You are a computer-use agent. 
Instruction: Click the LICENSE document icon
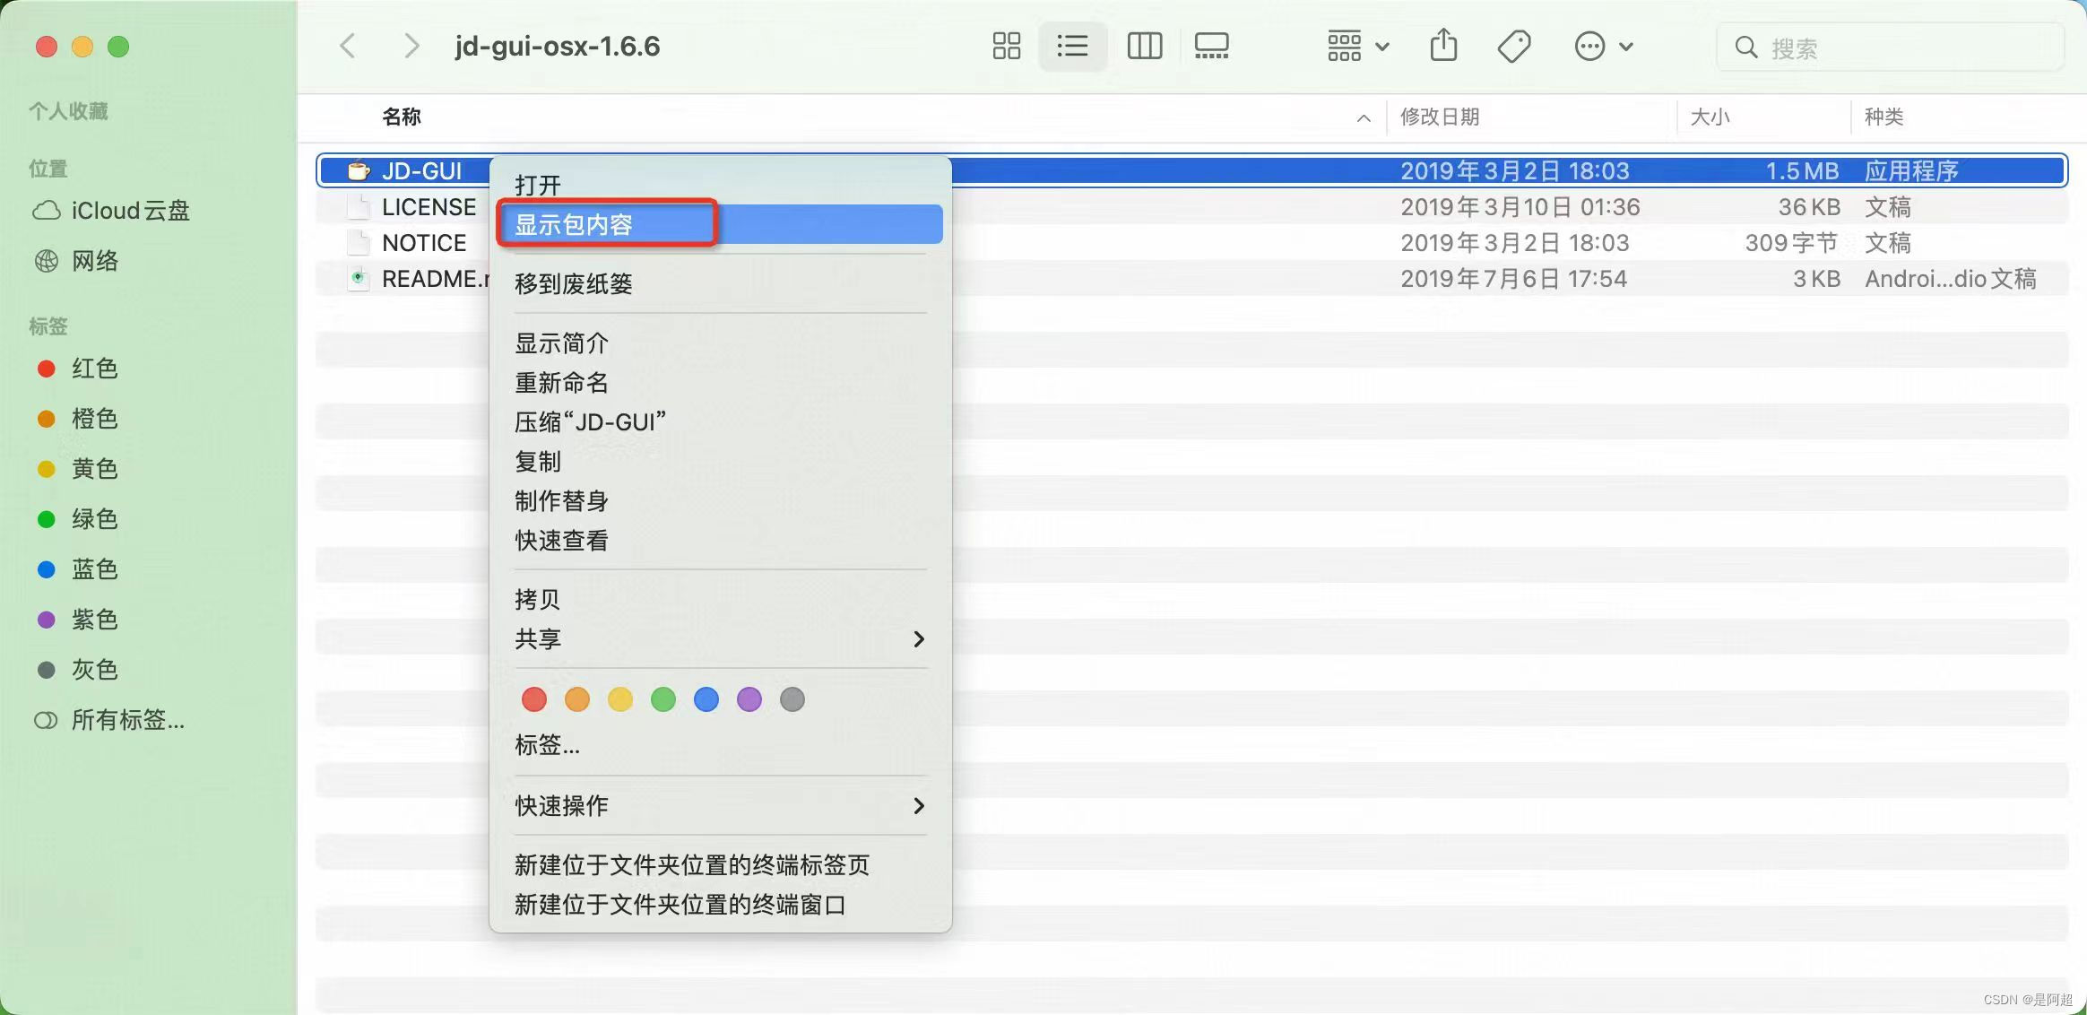[x=359, y=207]
